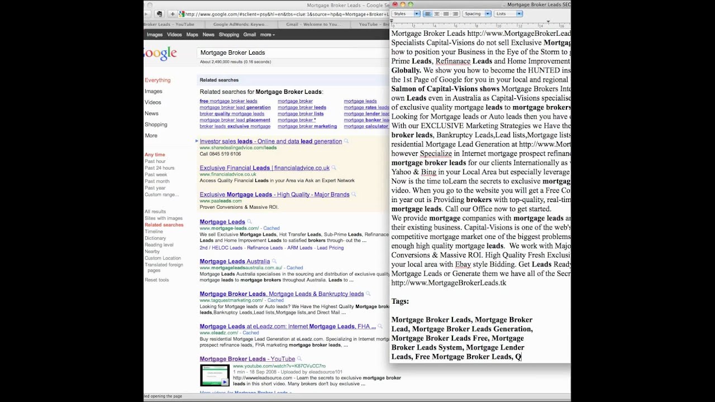Viewport: 715px width, 402px height.
Task: Open Shopping in Google top bar
Action: pyautogui.click(x=228, y=35)
